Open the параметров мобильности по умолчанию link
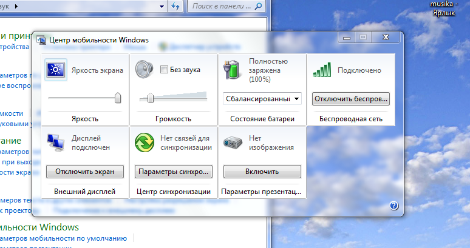470x248 pixels. [64, 238]
